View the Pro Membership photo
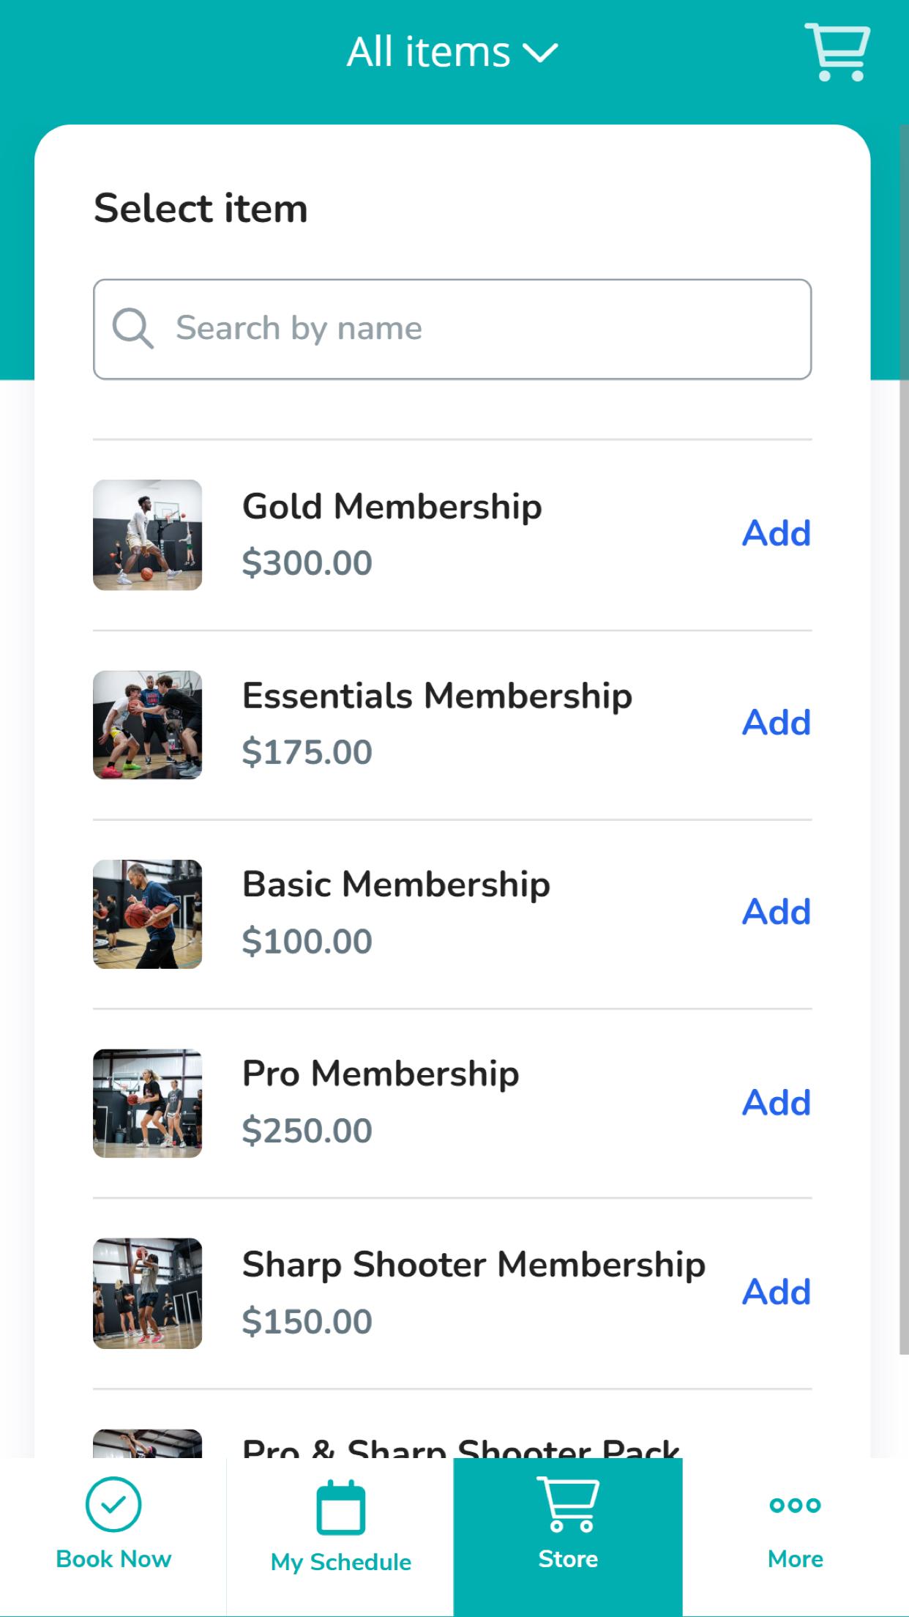Screen dimensions: 909x1617 147,1104
